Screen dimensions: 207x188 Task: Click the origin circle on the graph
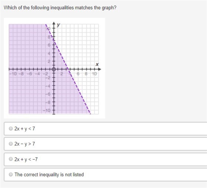point(54,69)
